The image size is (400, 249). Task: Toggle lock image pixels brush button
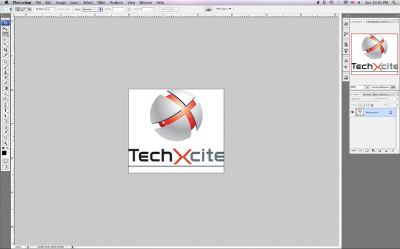(364, 105)
